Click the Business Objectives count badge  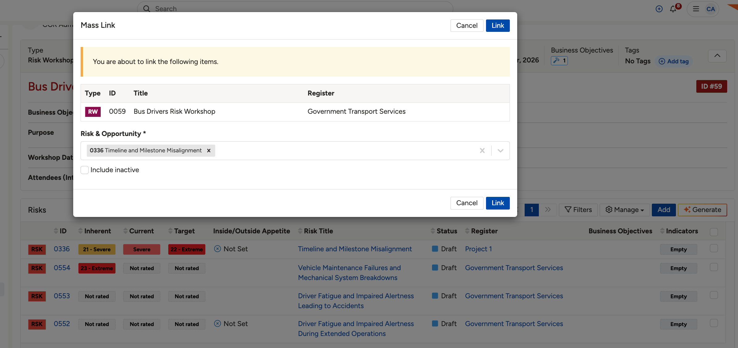pos(559,61)
